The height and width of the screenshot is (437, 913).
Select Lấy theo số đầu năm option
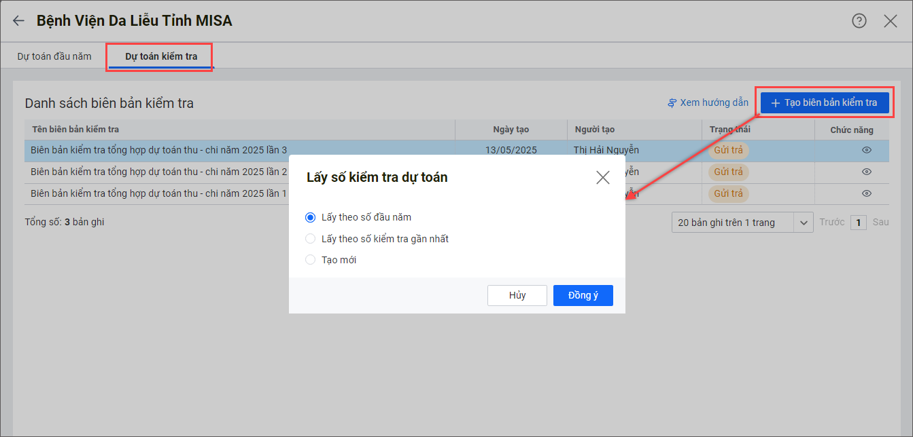click(311, 218)
